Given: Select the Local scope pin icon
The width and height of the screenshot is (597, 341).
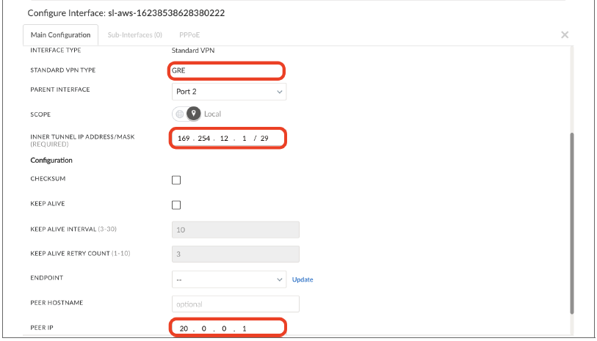Looking at the screenshot, I should 194,114.
